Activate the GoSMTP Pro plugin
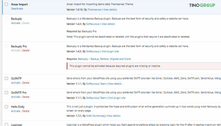The height and width of the screenshot is (126, 221). pos(15,97)
